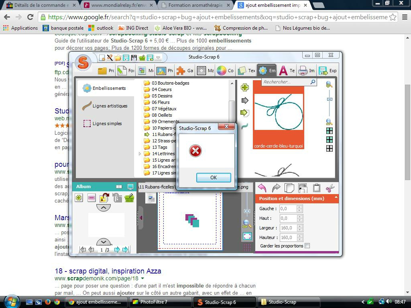Click the zoom-out magnifier for thumbnails
411x308 pixels.
click(x=329, y=122)
